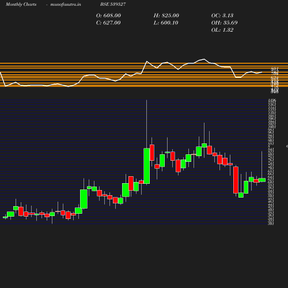Select the "OH: 35.69" value
Screen dimensions: 288x288
(x=224, y=22)
